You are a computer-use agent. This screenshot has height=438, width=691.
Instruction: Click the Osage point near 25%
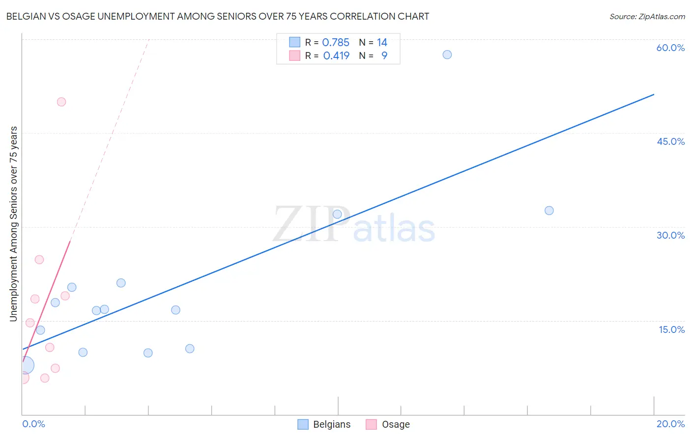pyautogui.click(x=39, y=260)
